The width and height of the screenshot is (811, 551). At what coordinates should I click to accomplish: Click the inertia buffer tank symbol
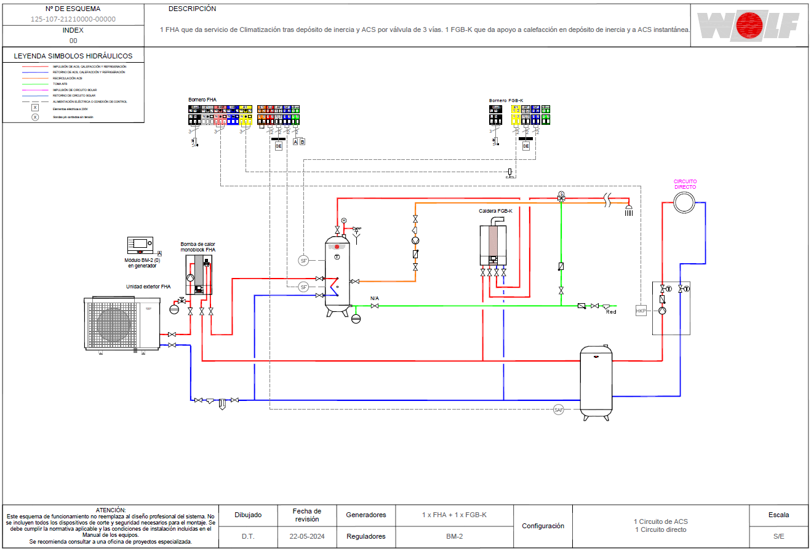coord(596,382)
